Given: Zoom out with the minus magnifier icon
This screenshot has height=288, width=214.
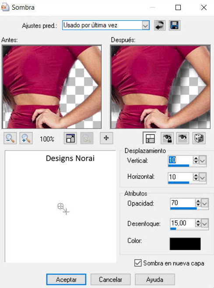Looking at the screenshot, I should point(10,138).
